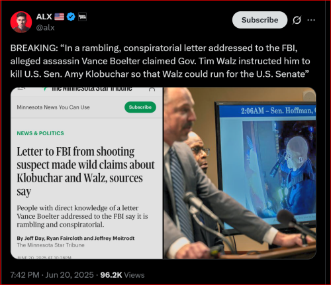Click the ALX display name
The image size is (331, 285).
[x=44, y=17]
